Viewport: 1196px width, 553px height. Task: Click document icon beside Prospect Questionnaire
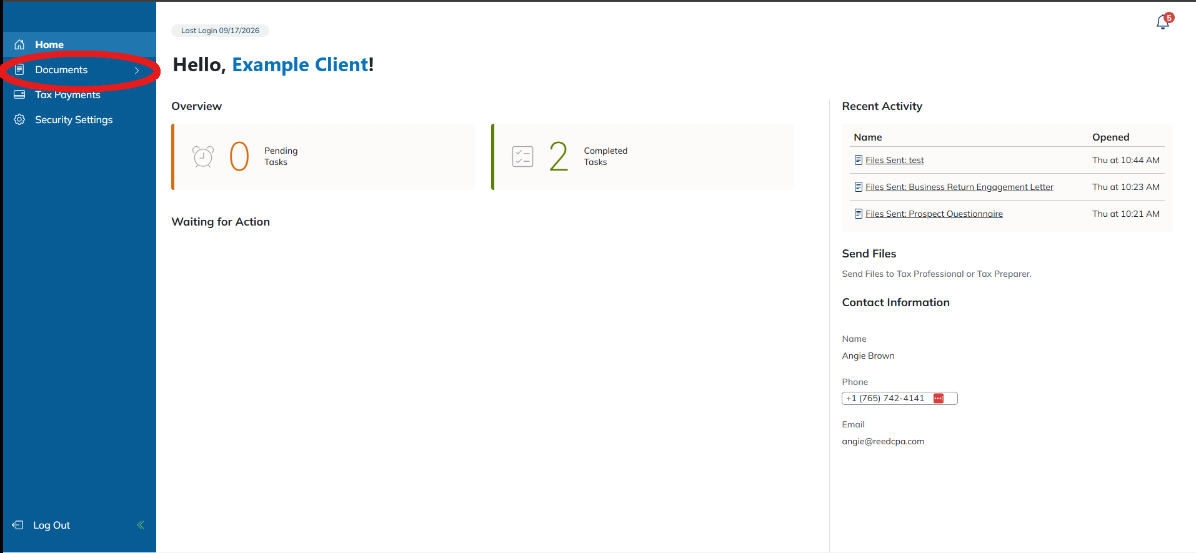coord(859,214)
